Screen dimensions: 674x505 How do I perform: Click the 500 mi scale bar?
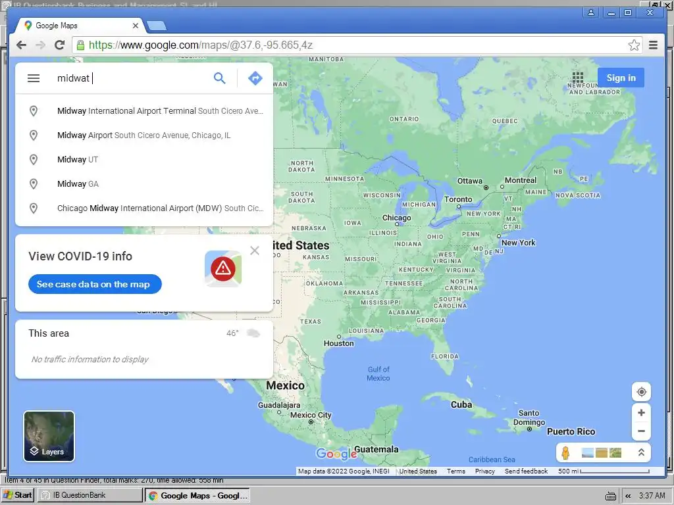[x=604, y=471]
